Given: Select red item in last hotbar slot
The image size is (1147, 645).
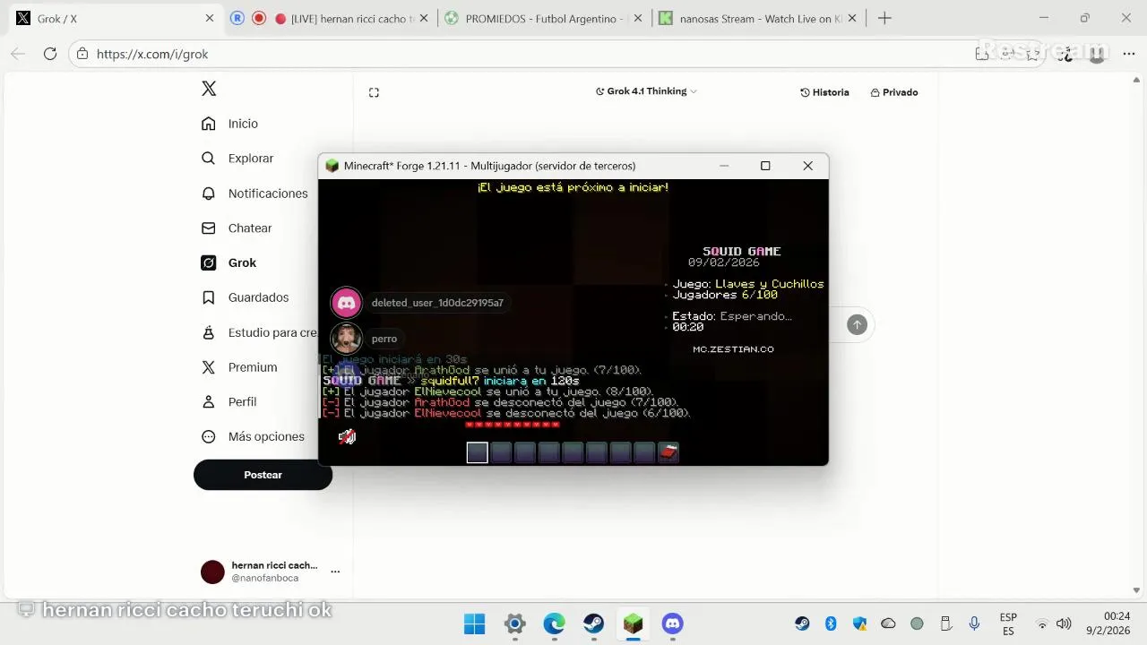Looking at the screenshot, I should (668, 452).
